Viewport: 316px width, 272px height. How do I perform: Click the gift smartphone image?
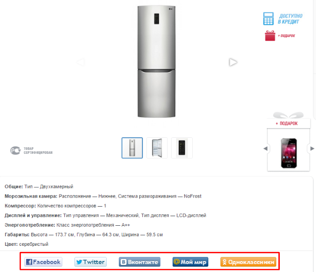289,153
